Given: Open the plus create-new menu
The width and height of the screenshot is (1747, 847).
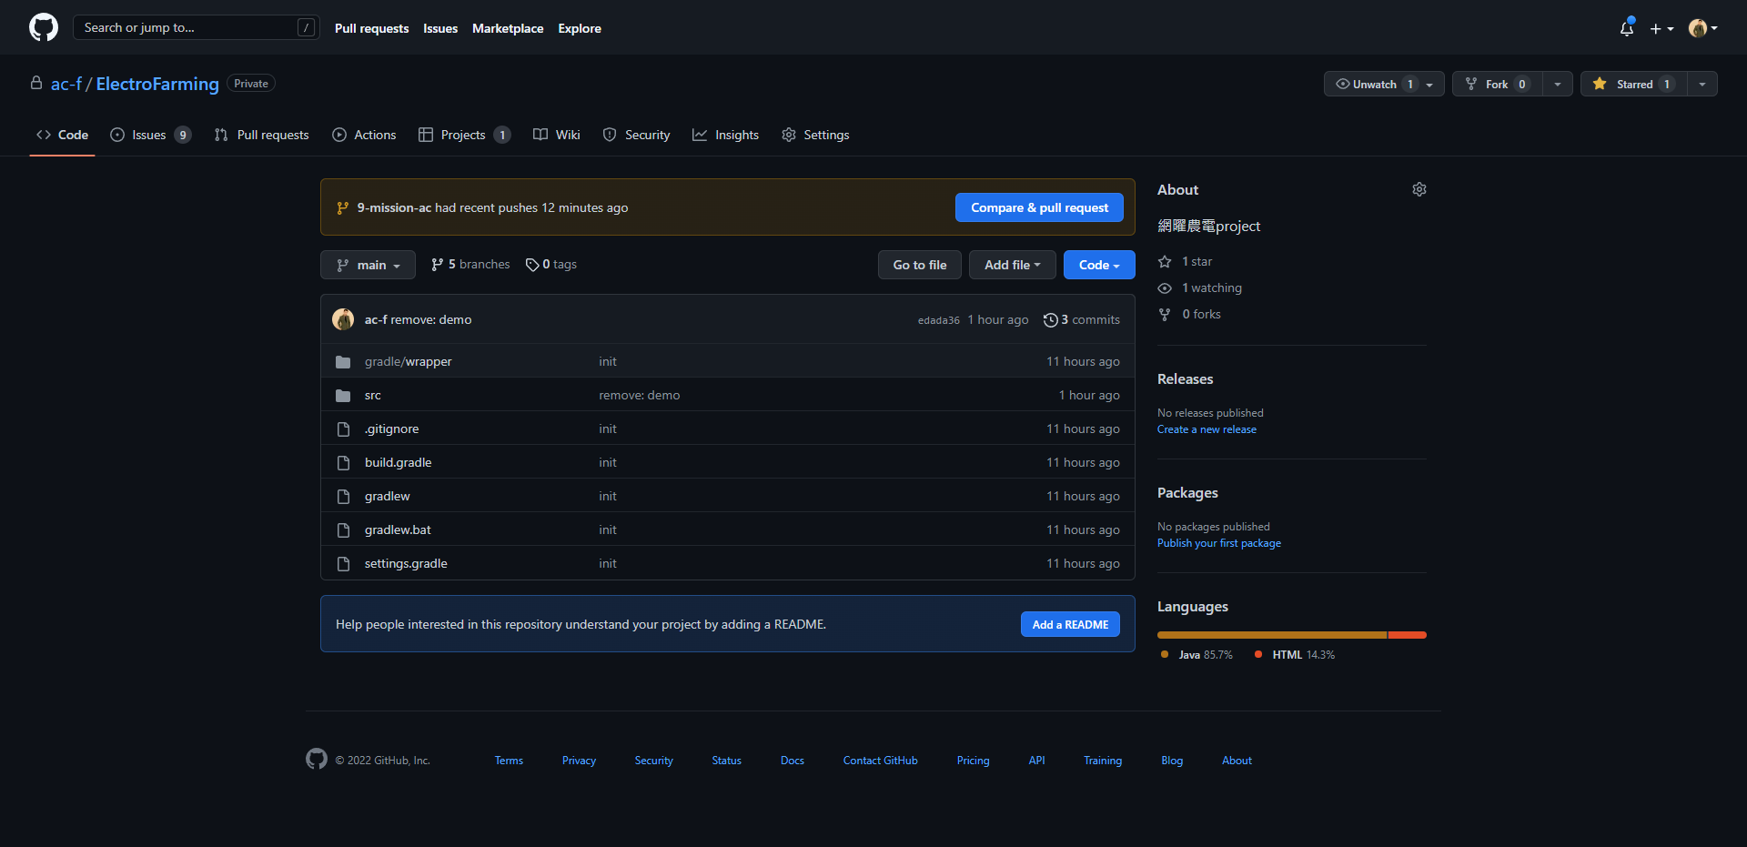Looking at the screenshot, I should [x=1661, y=28].
